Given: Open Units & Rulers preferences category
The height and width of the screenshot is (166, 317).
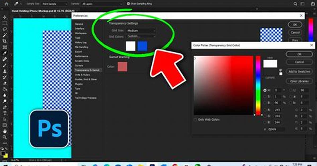Looking at the screenshot, I should tap(82, 75).
